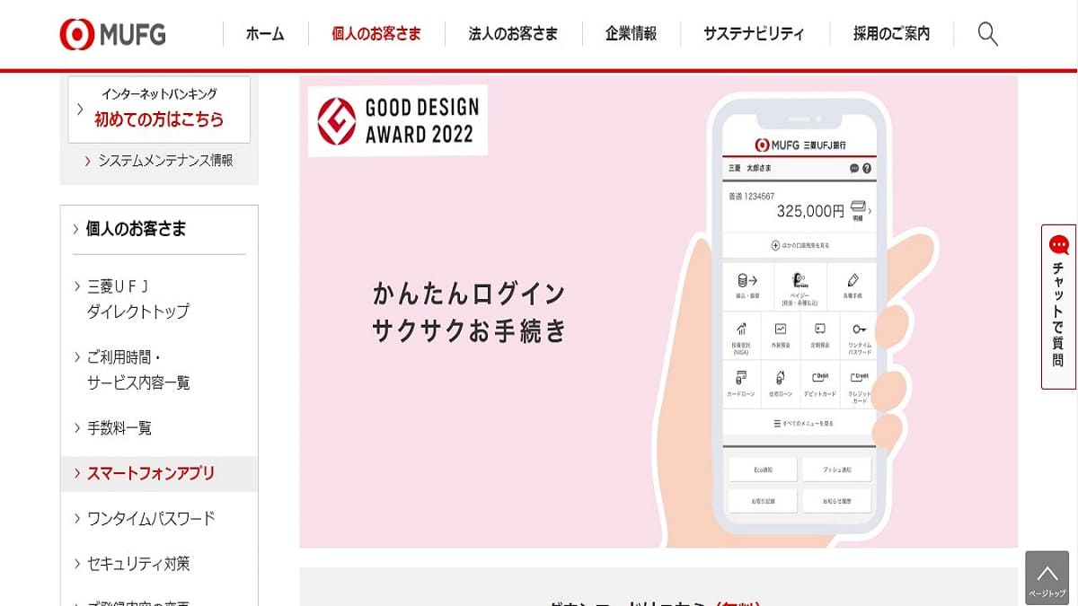Click the 325,000円 balance in the phone mockup

[x=810, y=212]
